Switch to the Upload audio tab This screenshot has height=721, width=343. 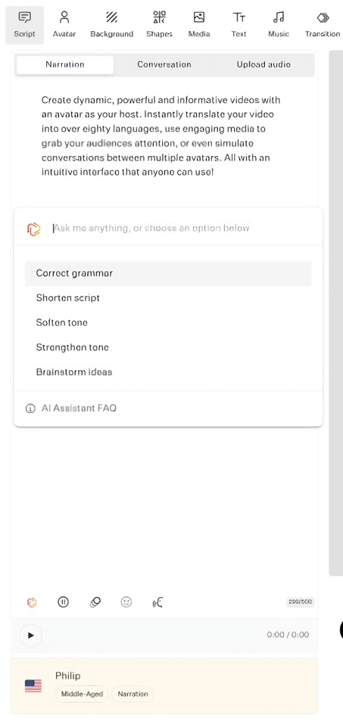264,64
